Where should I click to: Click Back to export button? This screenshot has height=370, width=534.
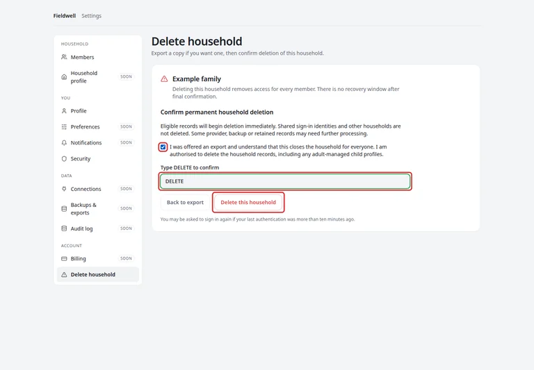coord(185,202)
